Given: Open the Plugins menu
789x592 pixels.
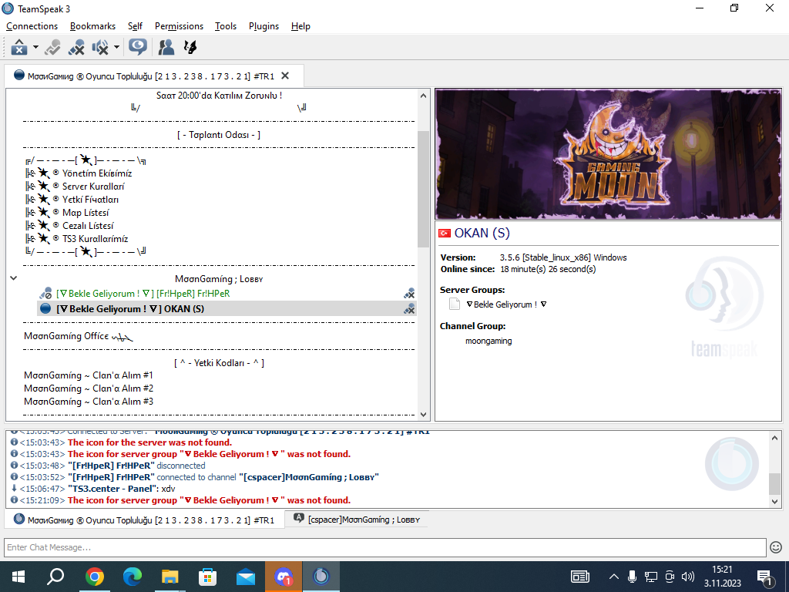Looking at the screenshot, I should tap(264, 26).
